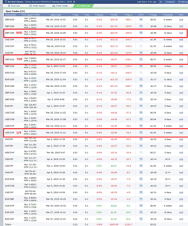Click the greyed chart icon in NZD/CAD row
The height and width of the screenshot is (226, 188).
141,73
